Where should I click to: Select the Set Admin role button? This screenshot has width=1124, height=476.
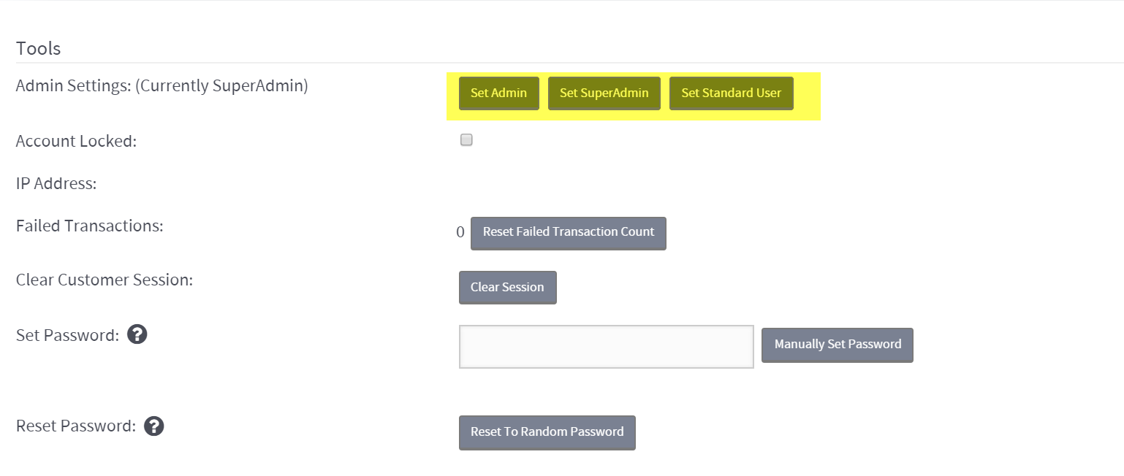point(498,93)
